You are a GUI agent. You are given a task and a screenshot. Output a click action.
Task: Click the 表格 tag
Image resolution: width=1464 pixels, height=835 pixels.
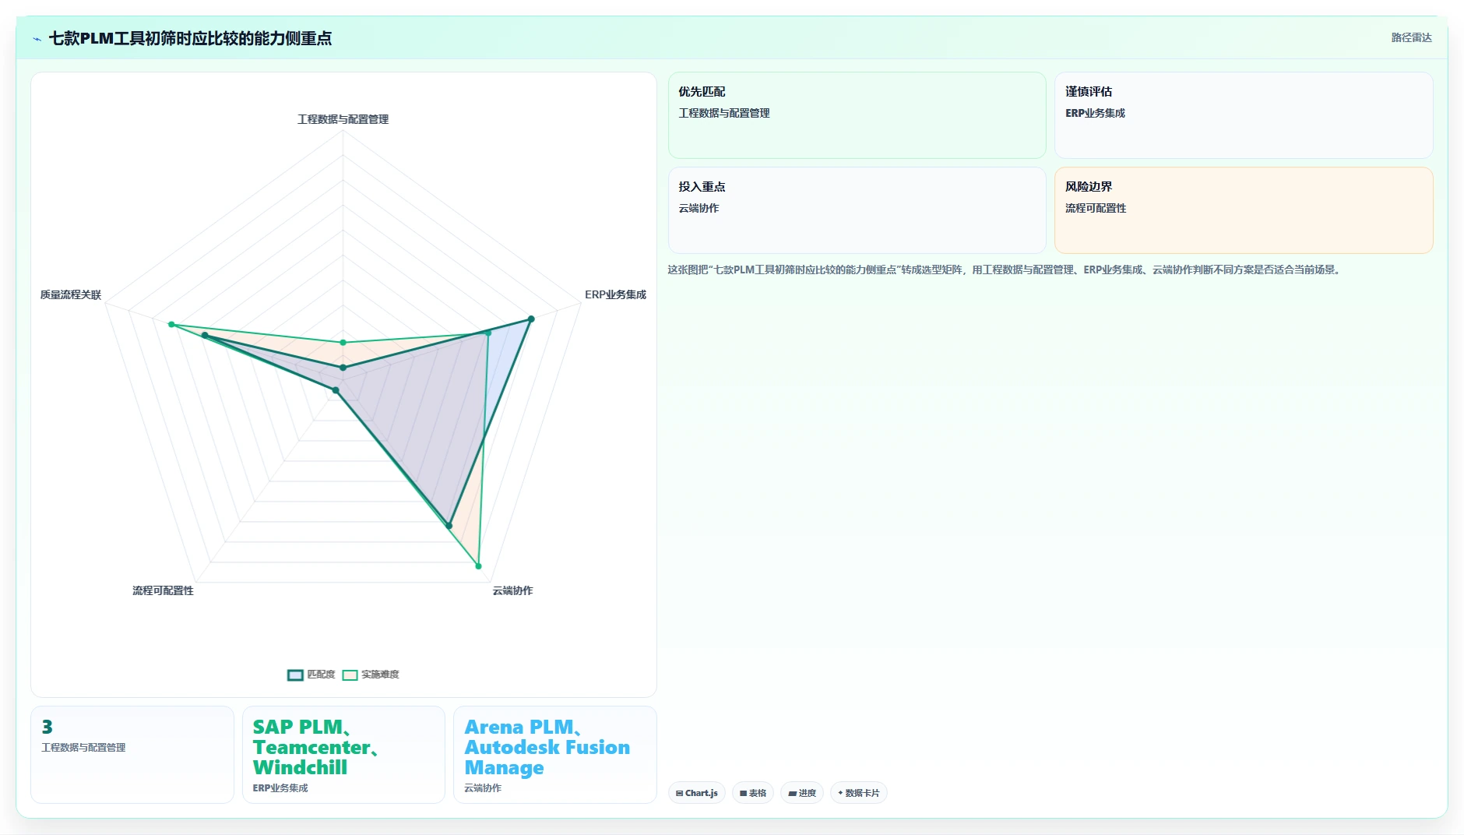pyautogui.click(x=753, y=793)
